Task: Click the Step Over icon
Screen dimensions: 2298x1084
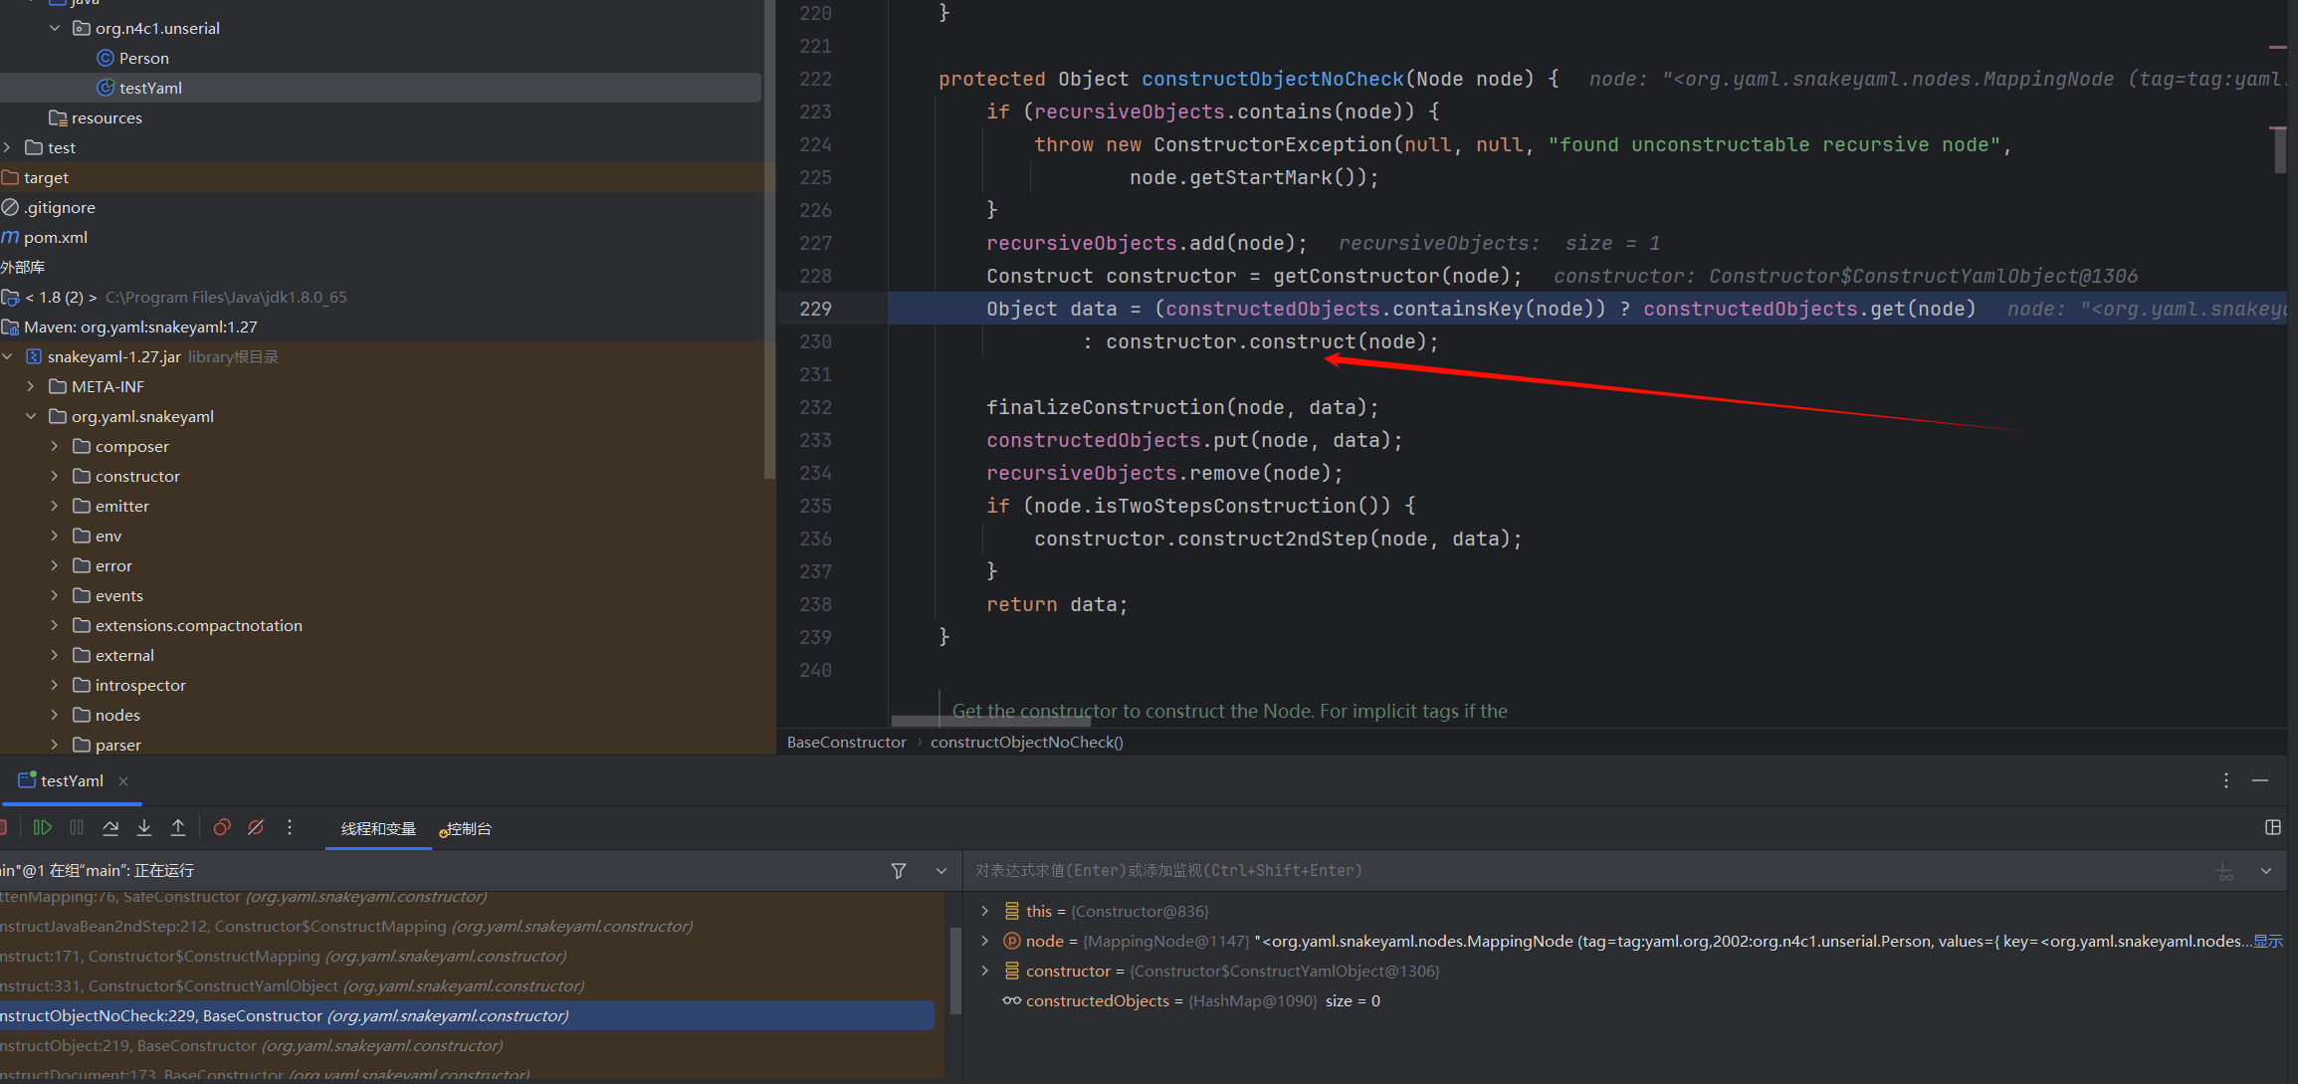Action: point(110,827)
